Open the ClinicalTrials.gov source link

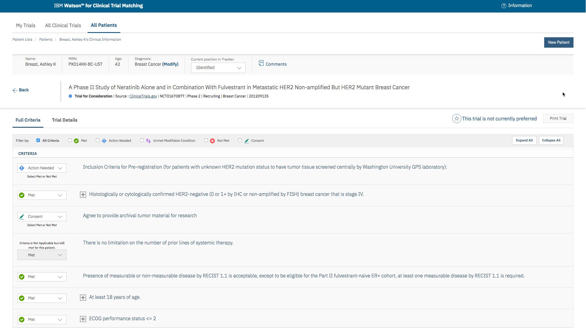(x=143, y=96)
